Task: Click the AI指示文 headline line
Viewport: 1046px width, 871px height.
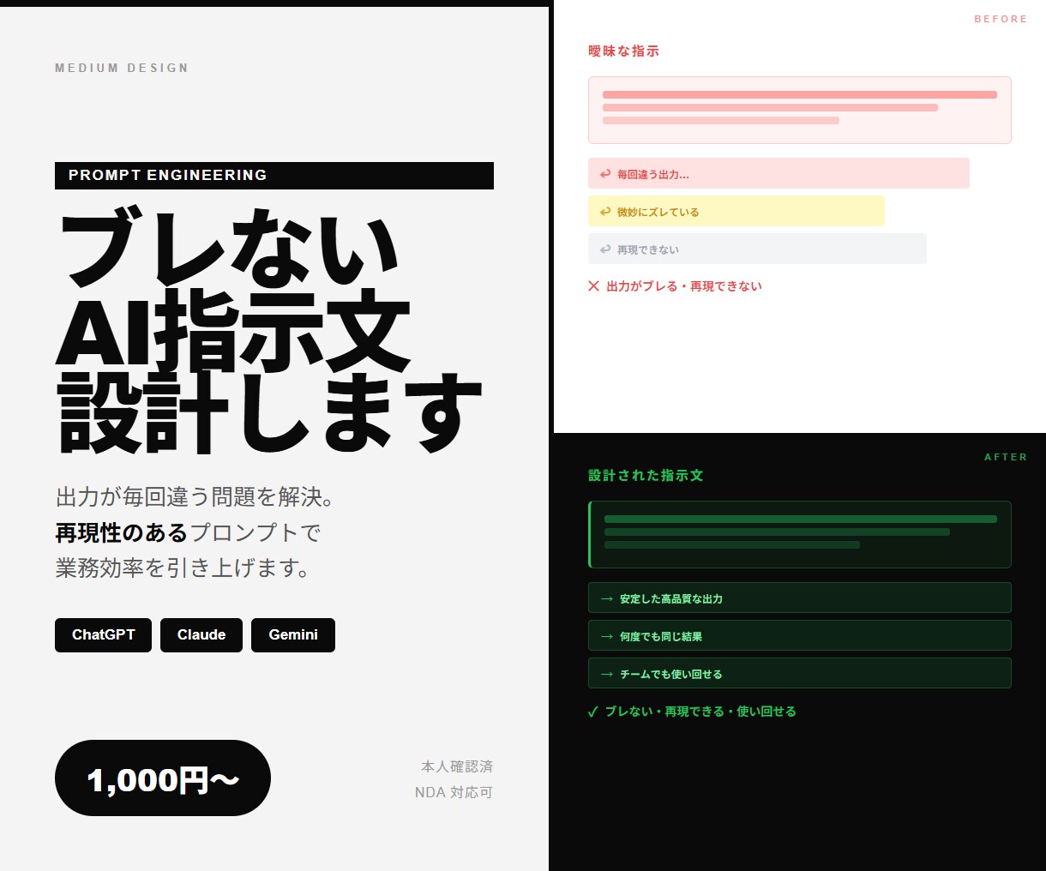Action: pos(233,330)
